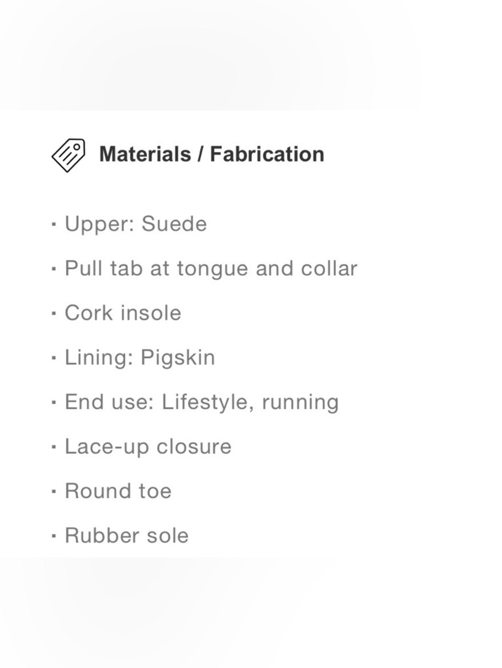
Task: Click the word collar
Action: coord(329,268)
